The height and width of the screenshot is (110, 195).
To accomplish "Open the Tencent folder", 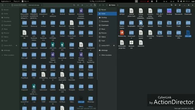I will point(81,87).
